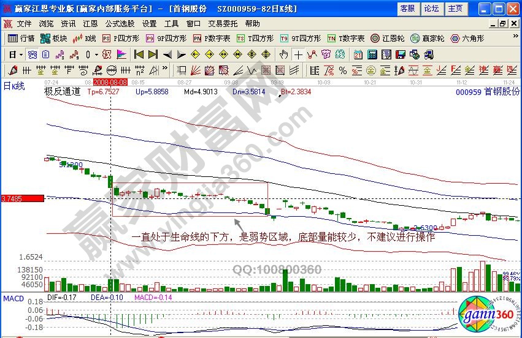Select the hand pan tool
This screenshot has width=522, height=338.
point(283,54)
